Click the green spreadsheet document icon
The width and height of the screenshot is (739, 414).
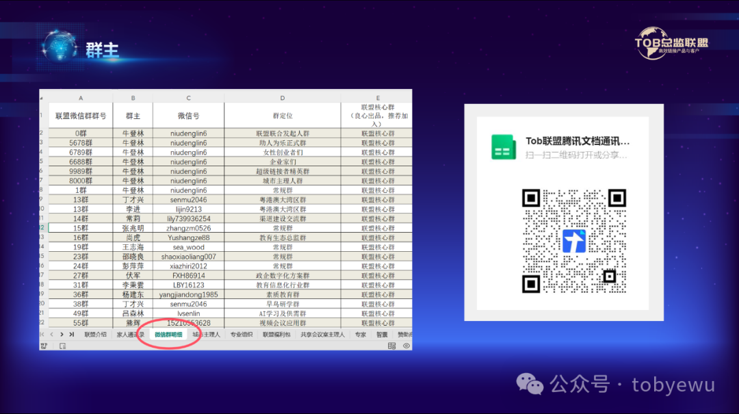(x=504, y=147)
